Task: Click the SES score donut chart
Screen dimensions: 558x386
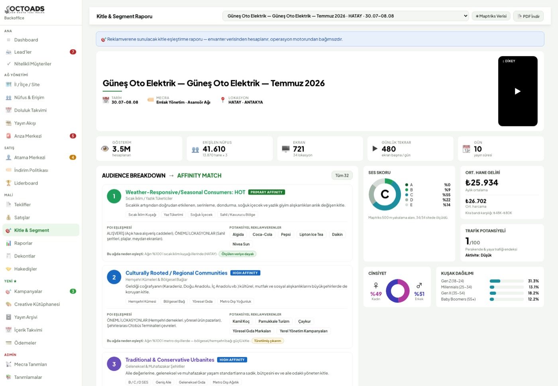Action: 385,194
